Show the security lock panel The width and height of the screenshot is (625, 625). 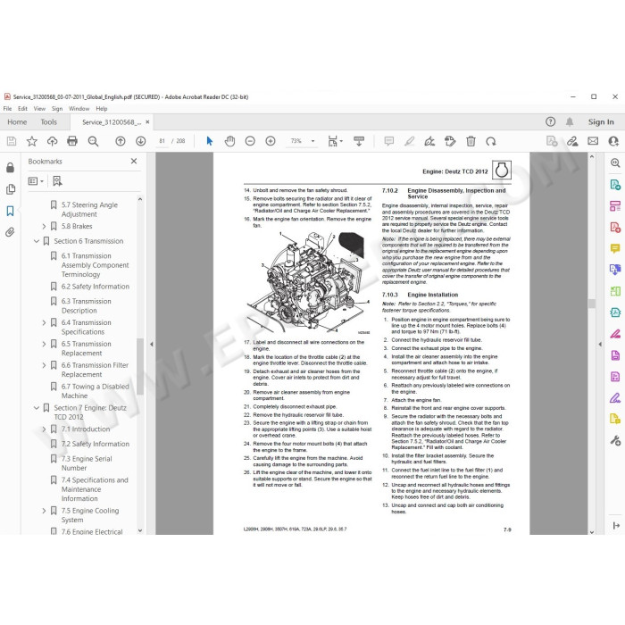pos(11,168)
